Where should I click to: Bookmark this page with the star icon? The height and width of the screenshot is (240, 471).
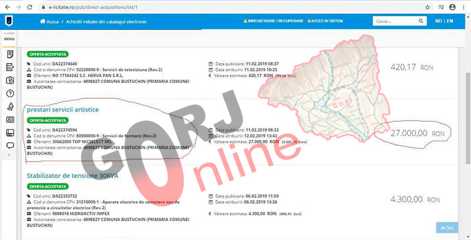click(x=427, y=7)
